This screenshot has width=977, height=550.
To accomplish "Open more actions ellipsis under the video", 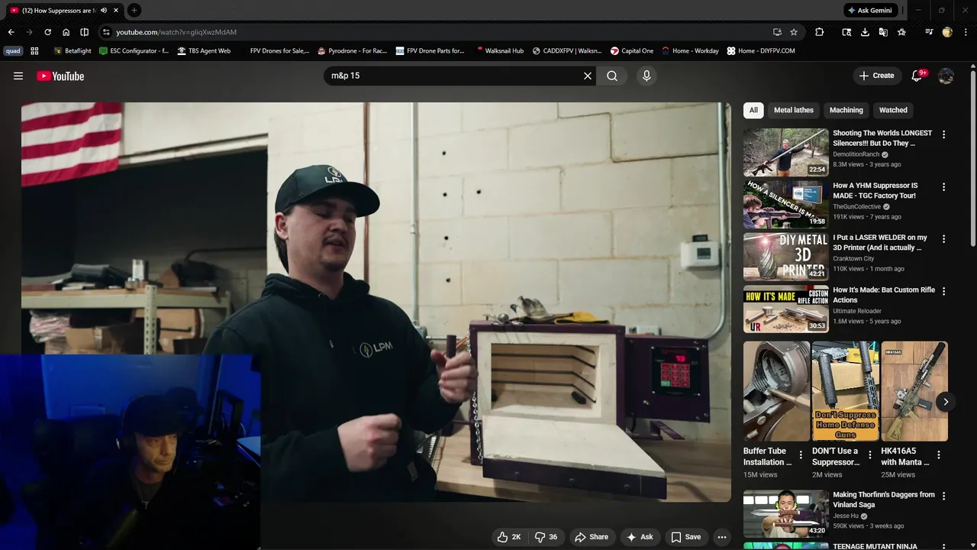I will tap(721, 537).
